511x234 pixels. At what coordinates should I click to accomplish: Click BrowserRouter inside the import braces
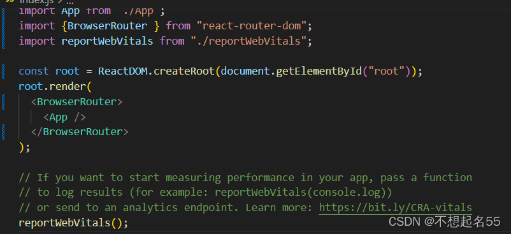[107, 26]
